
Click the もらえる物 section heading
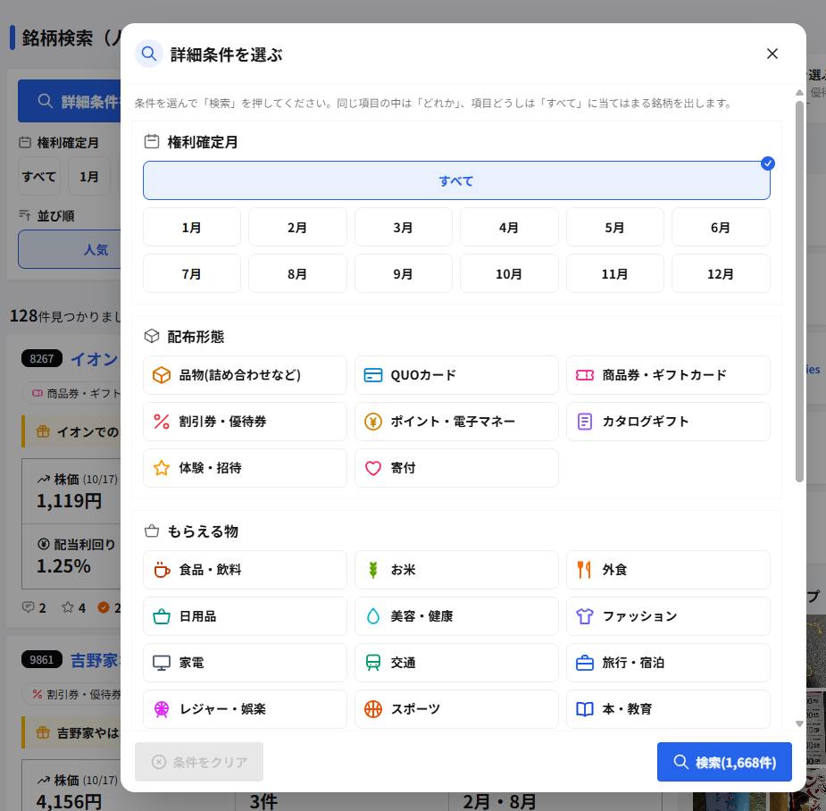pyautogui.click(x=203, y=531)
